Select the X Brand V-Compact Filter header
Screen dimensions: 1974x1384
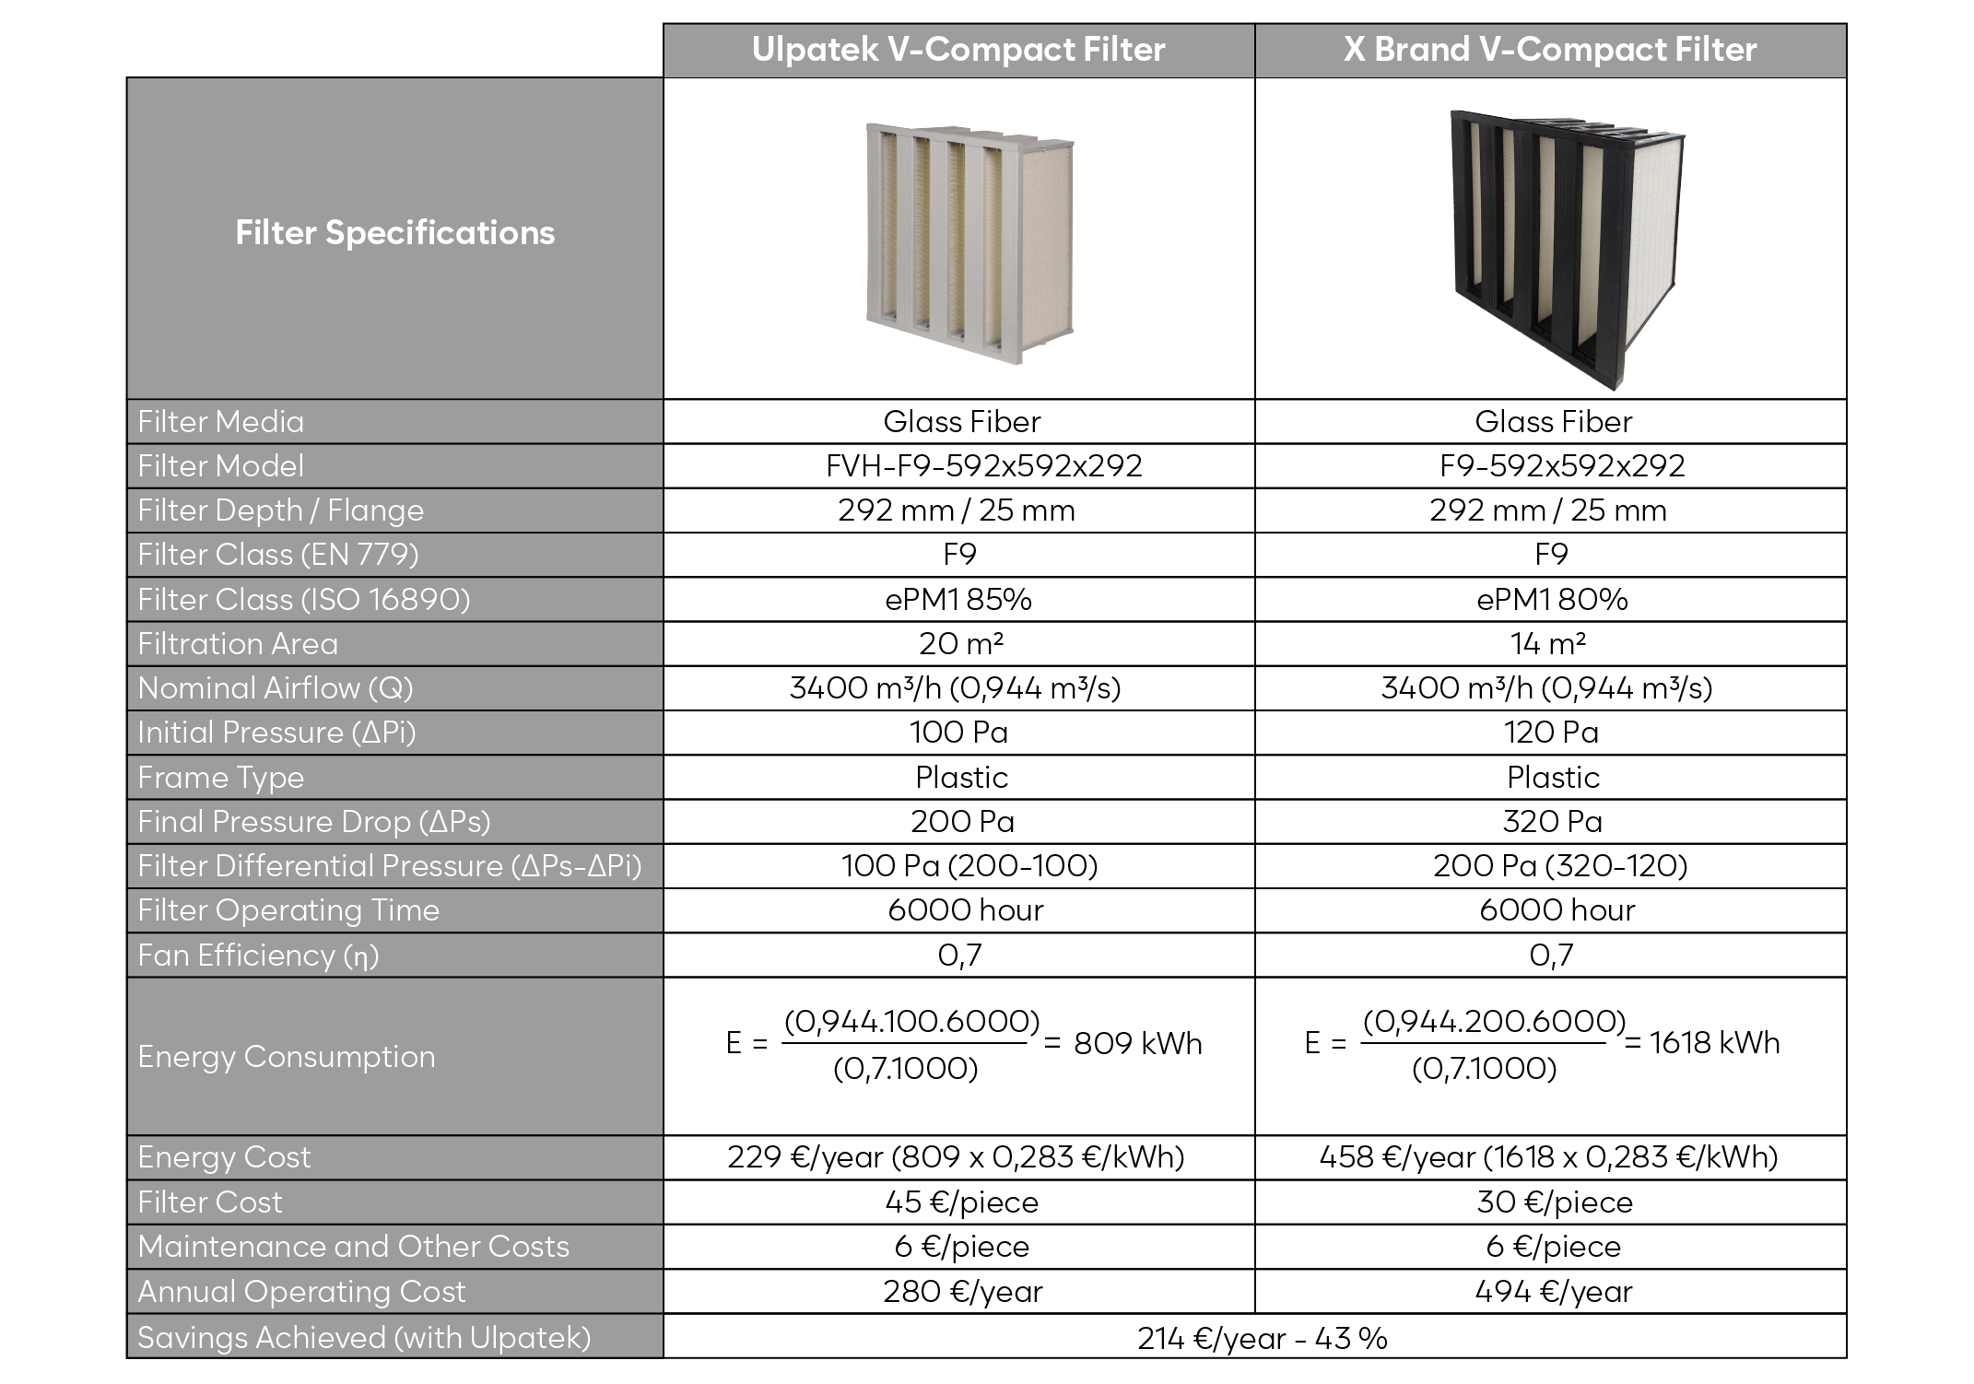(x=1550, y=50)
